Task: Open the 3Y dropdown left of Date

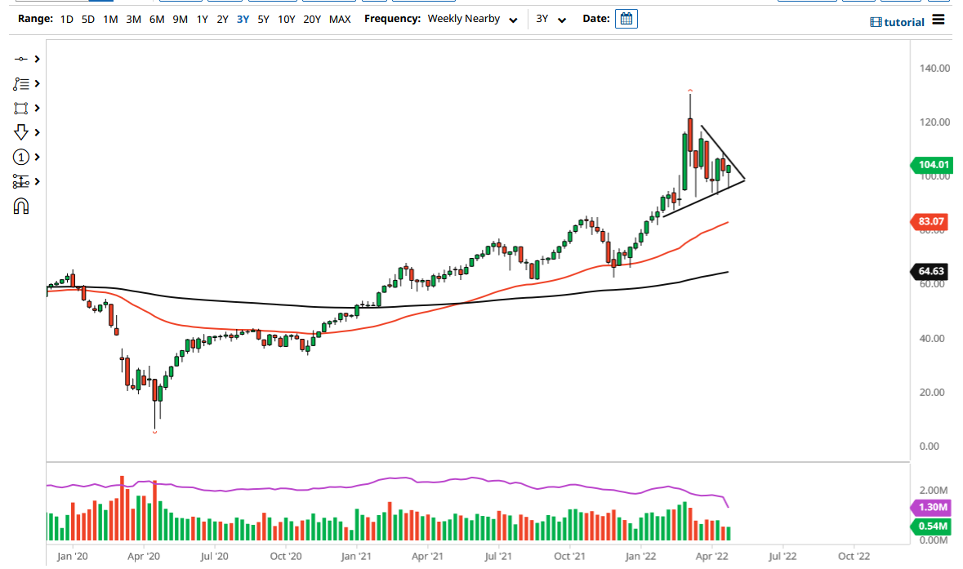Action: (x=551, y=19)
